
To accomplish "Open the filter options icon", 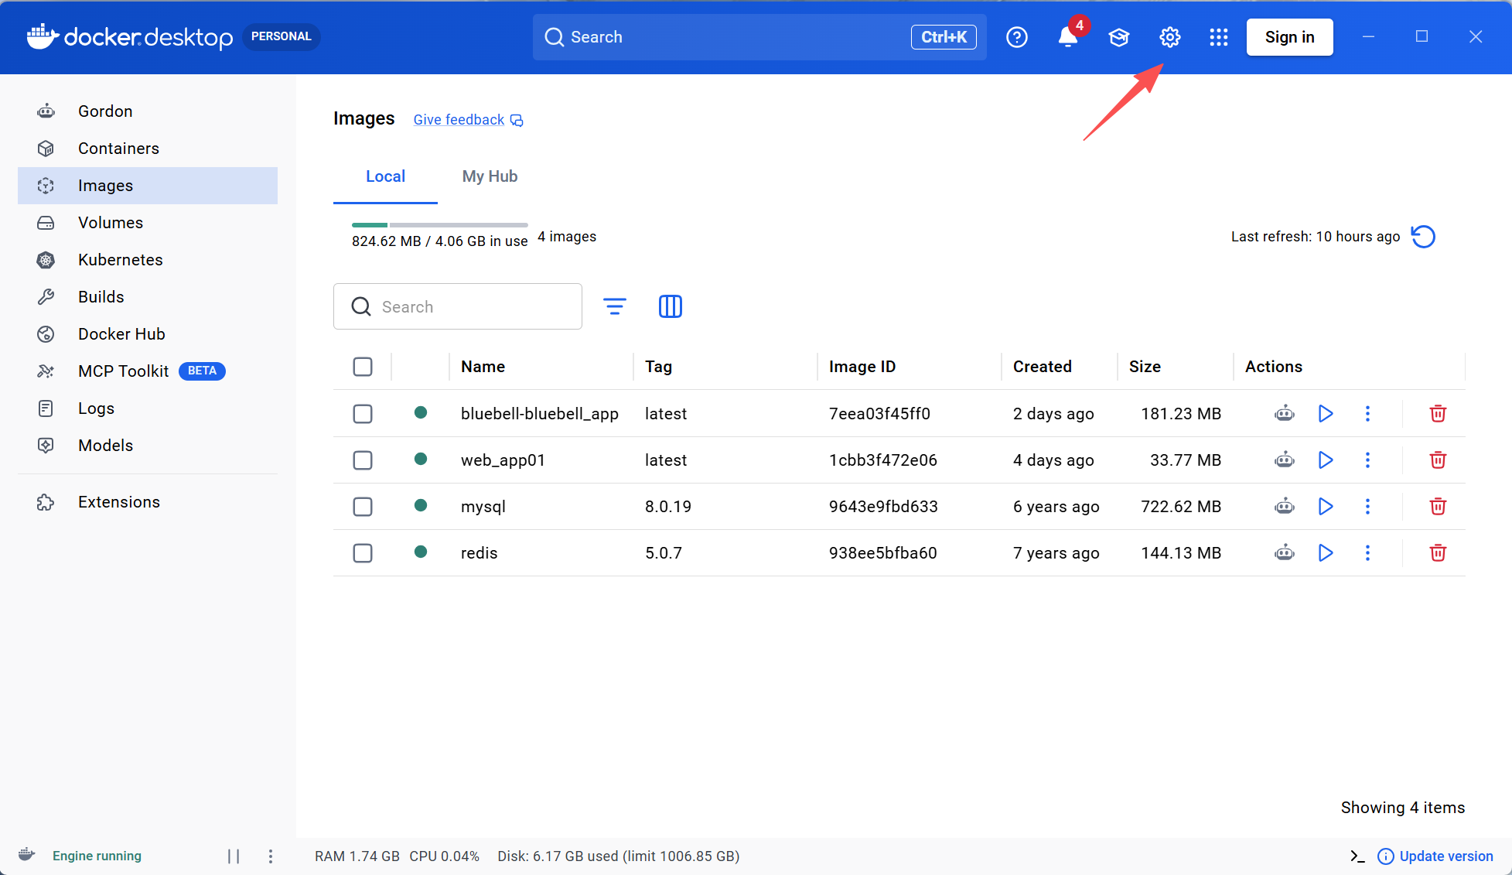I will [615, 306].
